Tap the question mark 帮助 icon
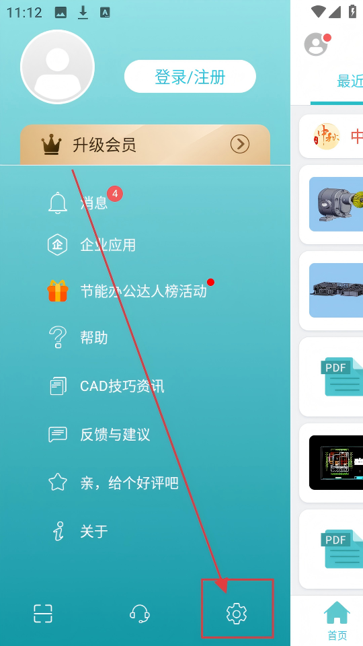 pyautogui.click(x=58, y=337)
